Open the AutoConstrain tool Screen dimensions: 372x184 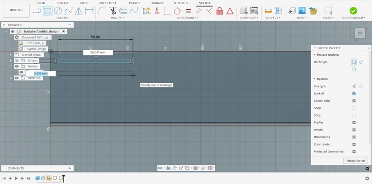[146, 11]
